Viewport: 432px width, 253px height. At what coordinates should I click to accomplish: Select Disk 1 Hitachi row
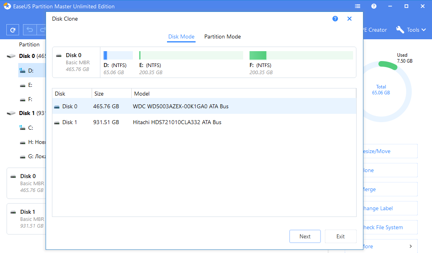(204, 122)
